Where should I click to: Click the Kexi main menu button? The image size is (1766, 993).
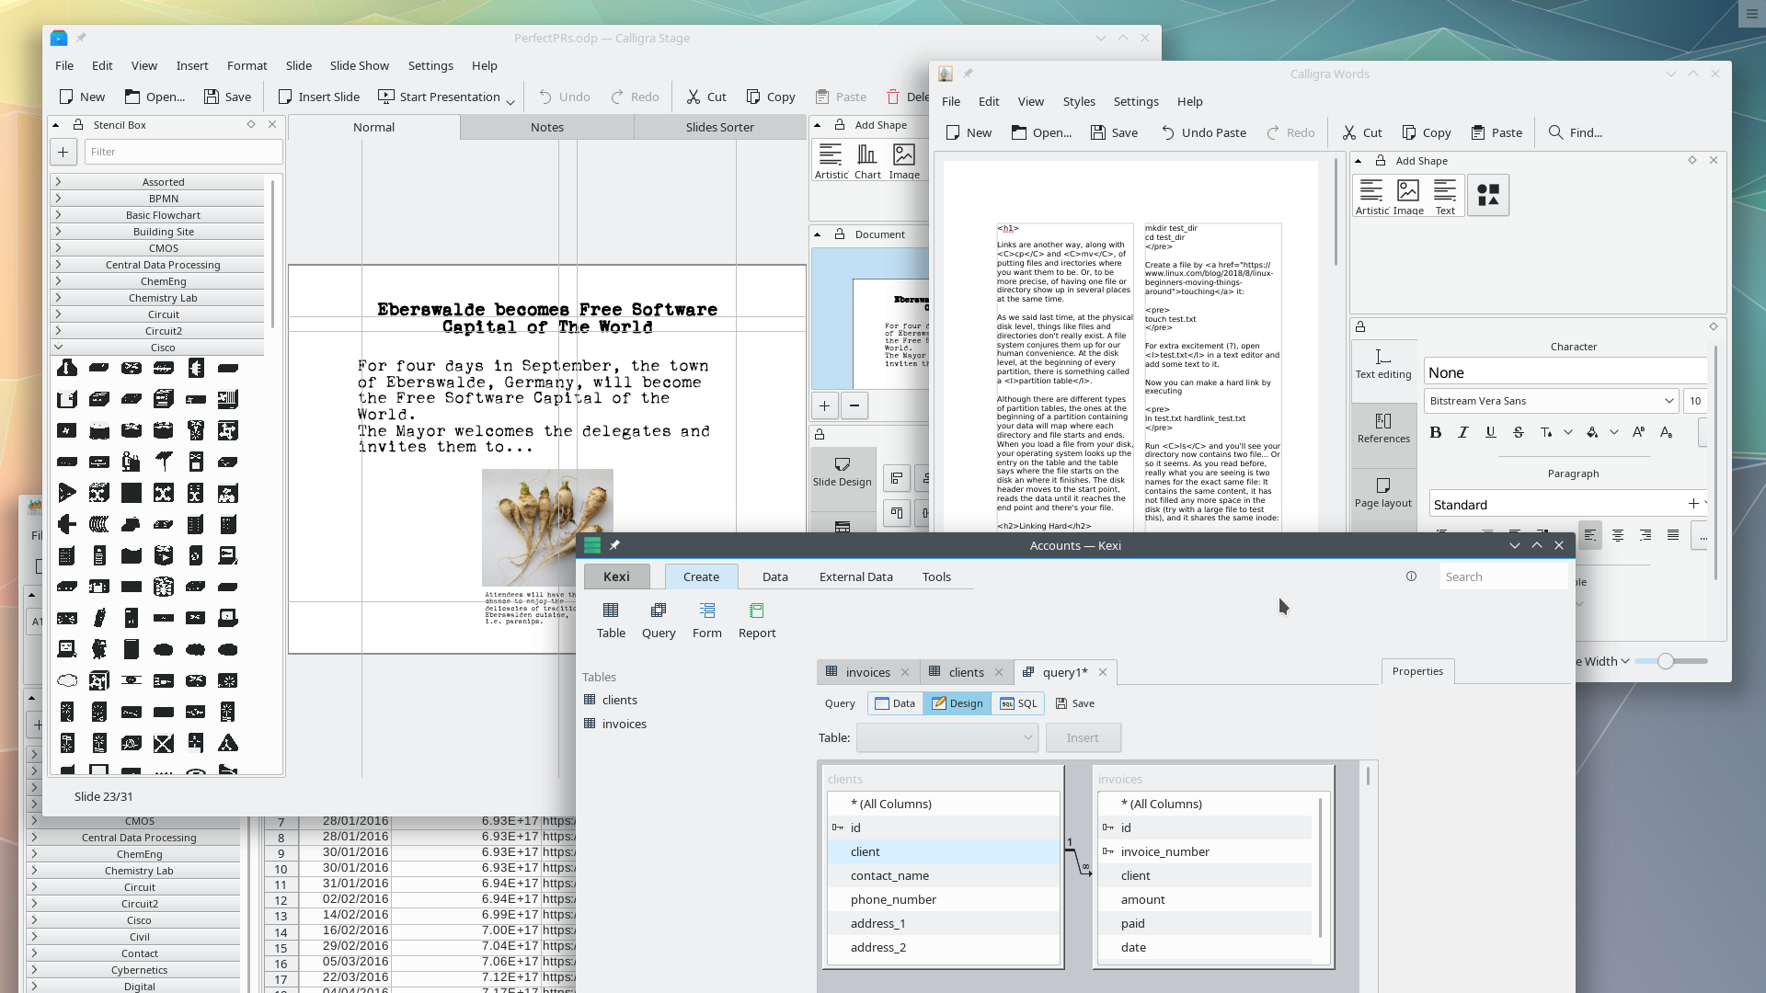click(616, 576)
